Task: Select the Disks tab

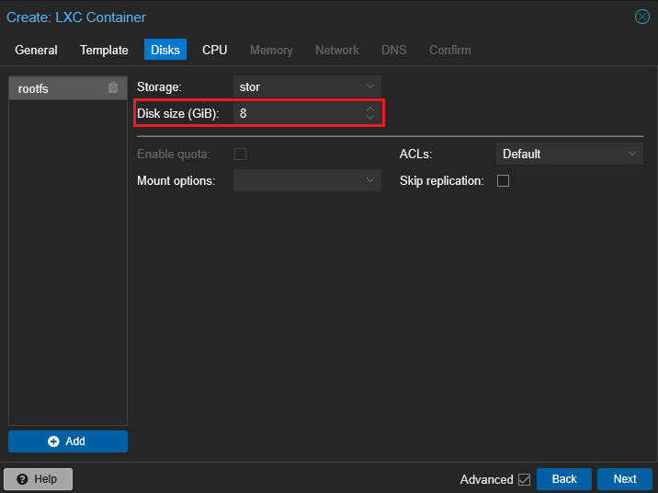Action: point(165,50)
